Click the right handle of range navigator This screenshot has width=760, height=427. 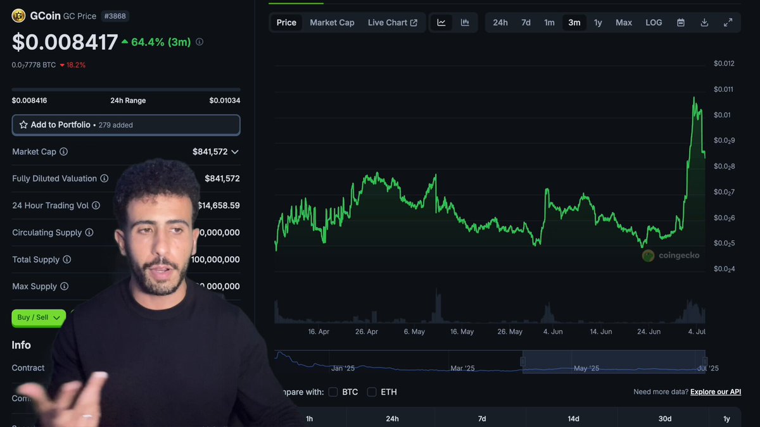[705, 361]
